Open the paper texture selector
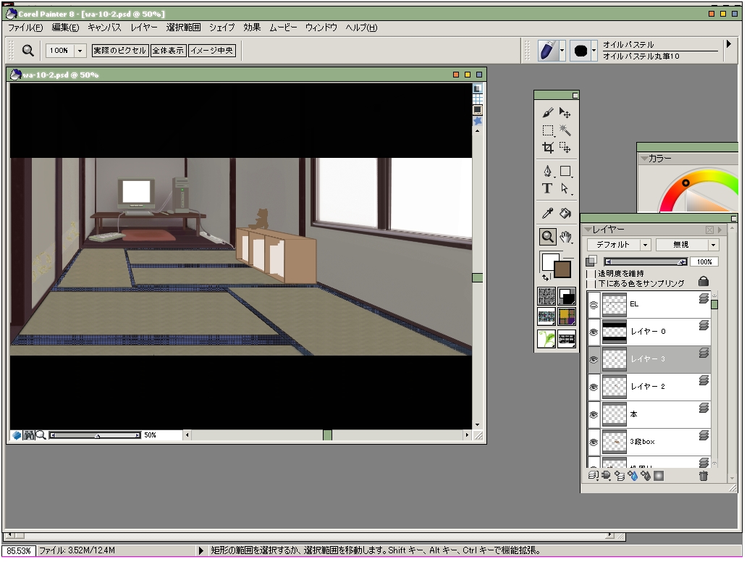The width and height of the screenshot is (747, 562). coord(546,296)
